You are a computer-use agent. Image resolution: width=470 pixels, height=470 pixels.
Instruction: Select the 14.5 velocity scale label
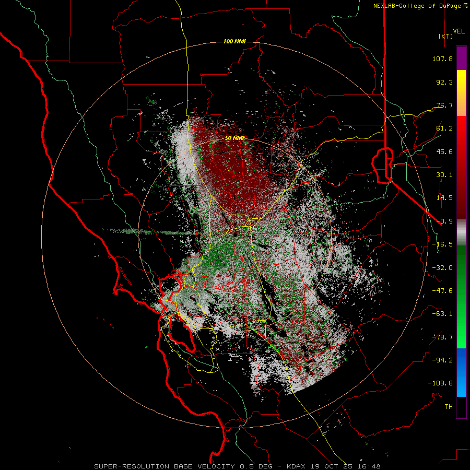(444, 198)
